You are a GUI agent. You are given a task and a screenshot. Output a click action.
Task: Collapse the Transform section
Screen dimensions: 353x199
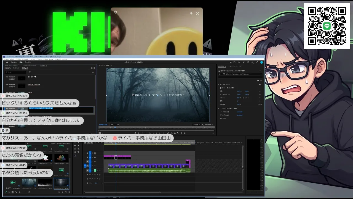click(219, 85)
